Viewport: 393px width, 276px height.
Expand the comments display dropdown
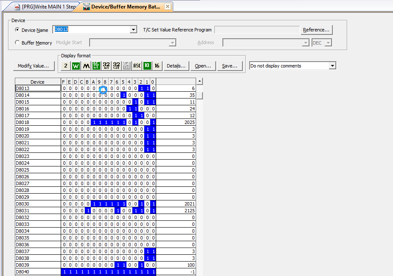[332, 66]
